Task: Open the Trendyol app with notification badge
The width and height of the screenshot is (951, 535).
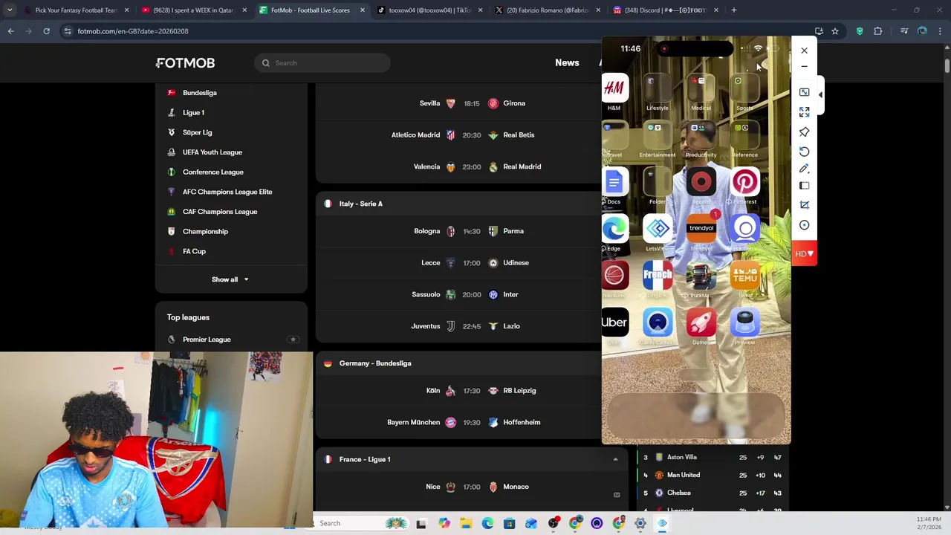Action: 701,228
